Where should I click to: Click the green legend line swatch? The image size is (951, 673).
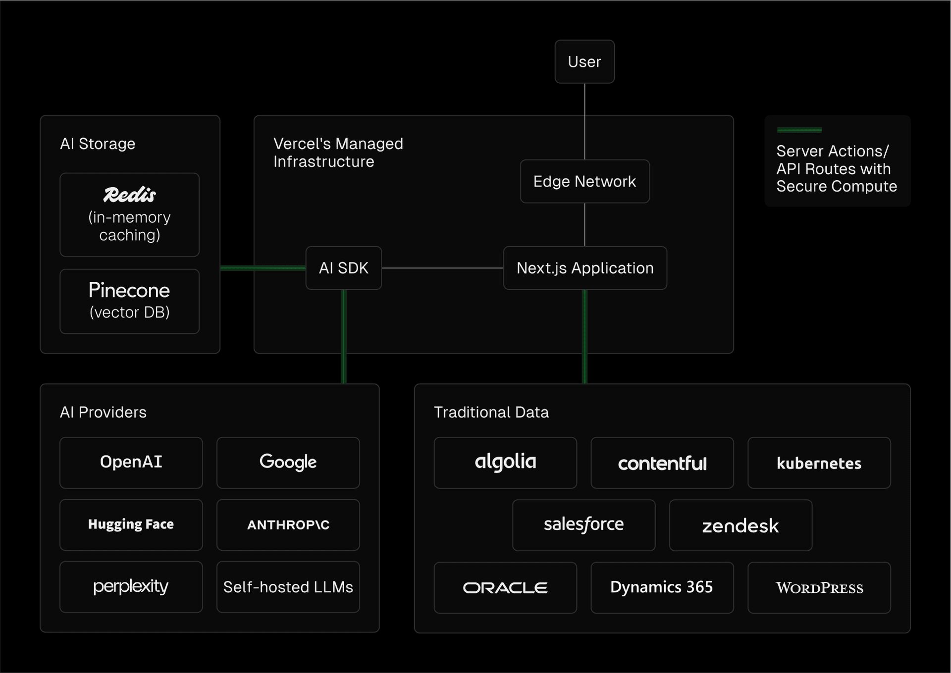pos(799,130)
